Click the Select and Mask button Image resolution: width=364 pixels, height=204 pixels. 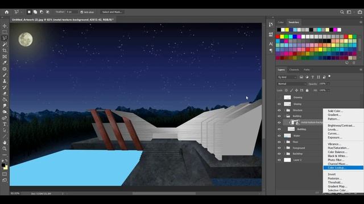click(x=112, y=12)
